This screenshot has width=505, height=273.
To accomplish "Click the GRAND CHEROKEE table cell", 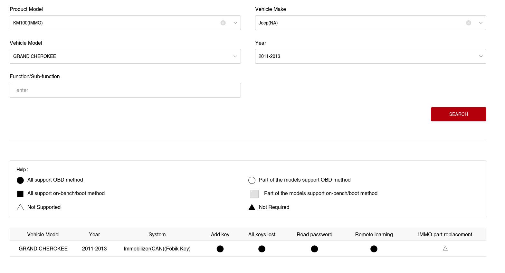I will 43,249.
